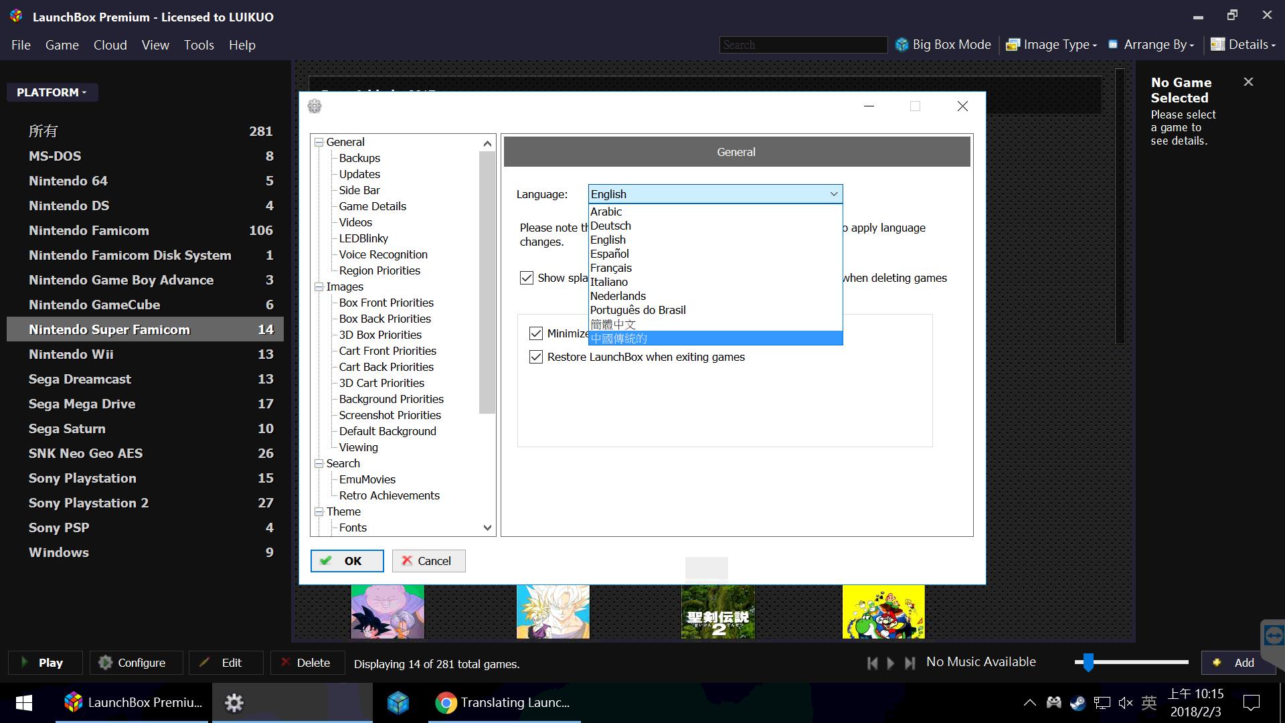The height and width of the screenshot is (723, 1285).
Task: Select Sony Playstation 2 platform
Action: tap(145, 503)
